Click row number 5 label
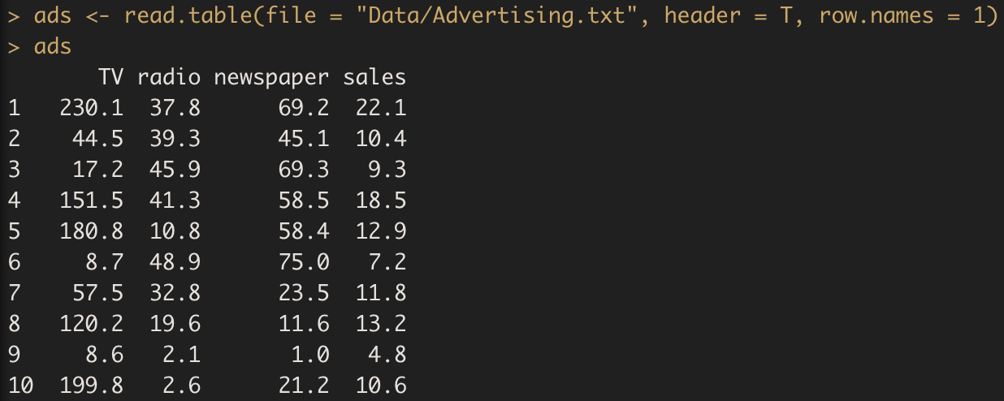Image resolution: width=1004 pixels, height=401 pixels. pos(15,231)
